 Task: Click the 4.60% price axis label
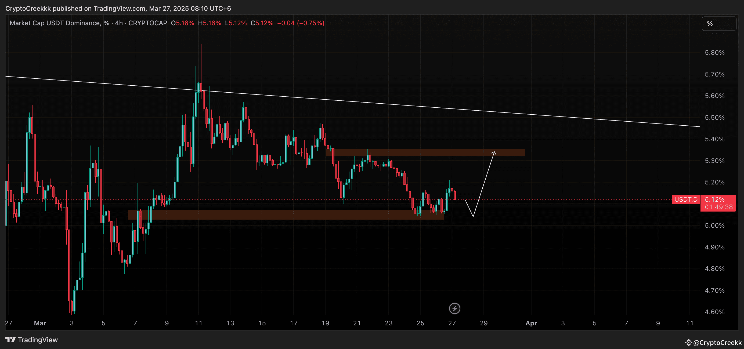pos(714,312)
